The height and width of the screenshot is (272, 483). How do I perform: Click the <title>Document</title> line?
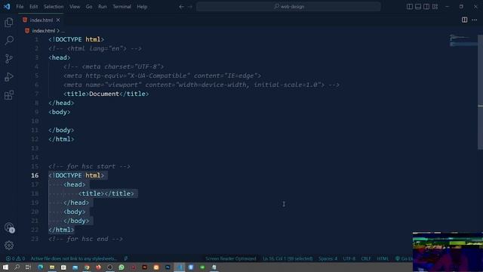[x=106, y=94]
